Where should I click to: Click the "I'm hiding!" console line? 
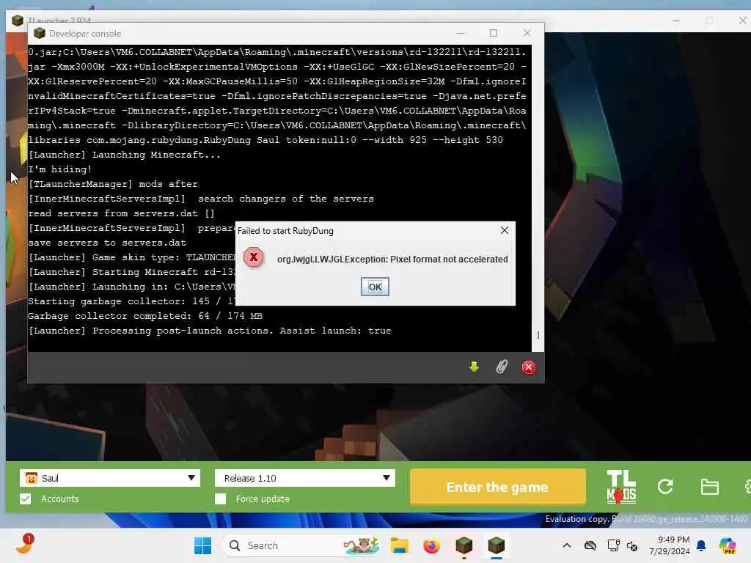[59, 169]
